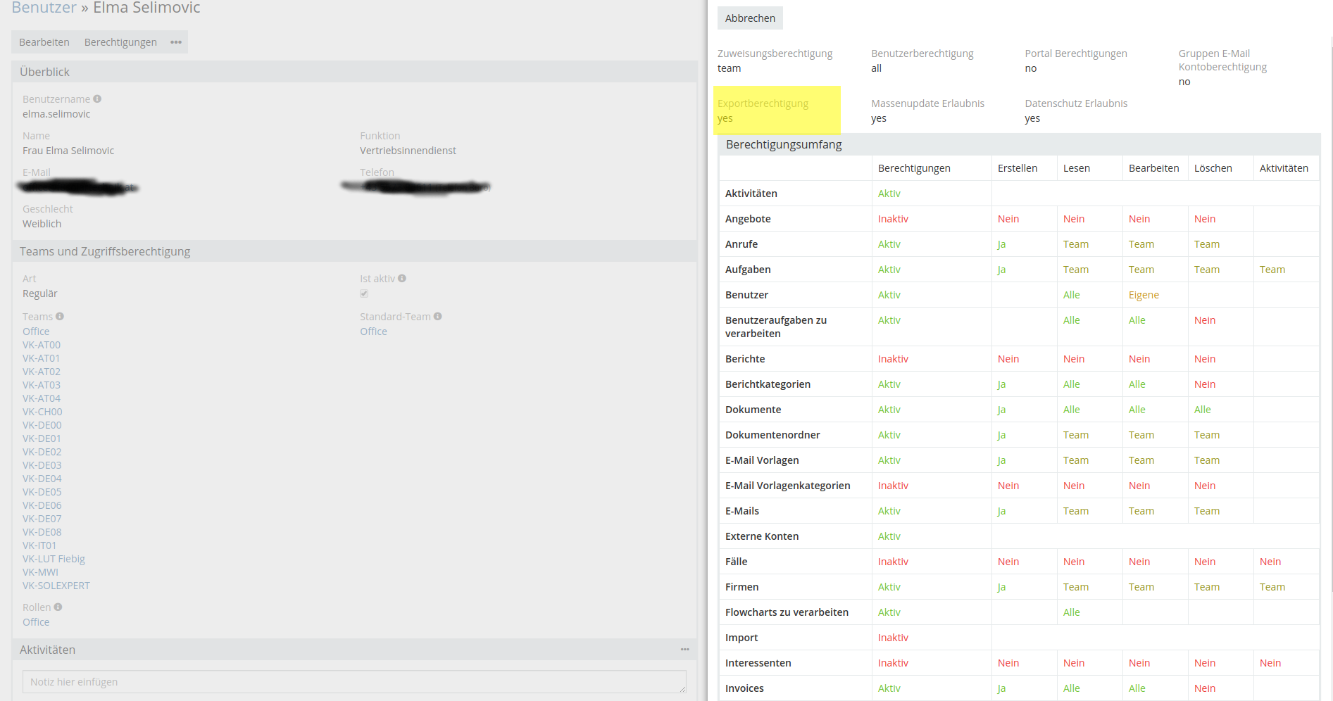
Task: Open Standard-Team Office link
Action: pyautogui.click(x=373, y=331)
